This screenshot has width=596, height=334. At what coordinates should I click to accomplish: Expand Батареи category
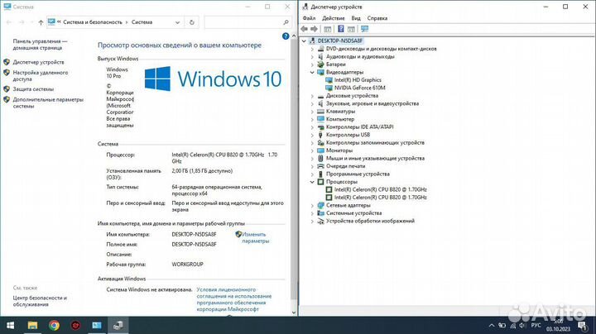click(x=312, y=64)
